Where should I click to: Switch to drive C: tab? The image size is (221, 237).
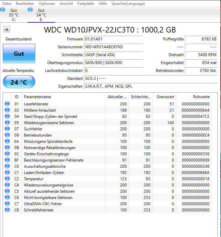pos(14,15)
